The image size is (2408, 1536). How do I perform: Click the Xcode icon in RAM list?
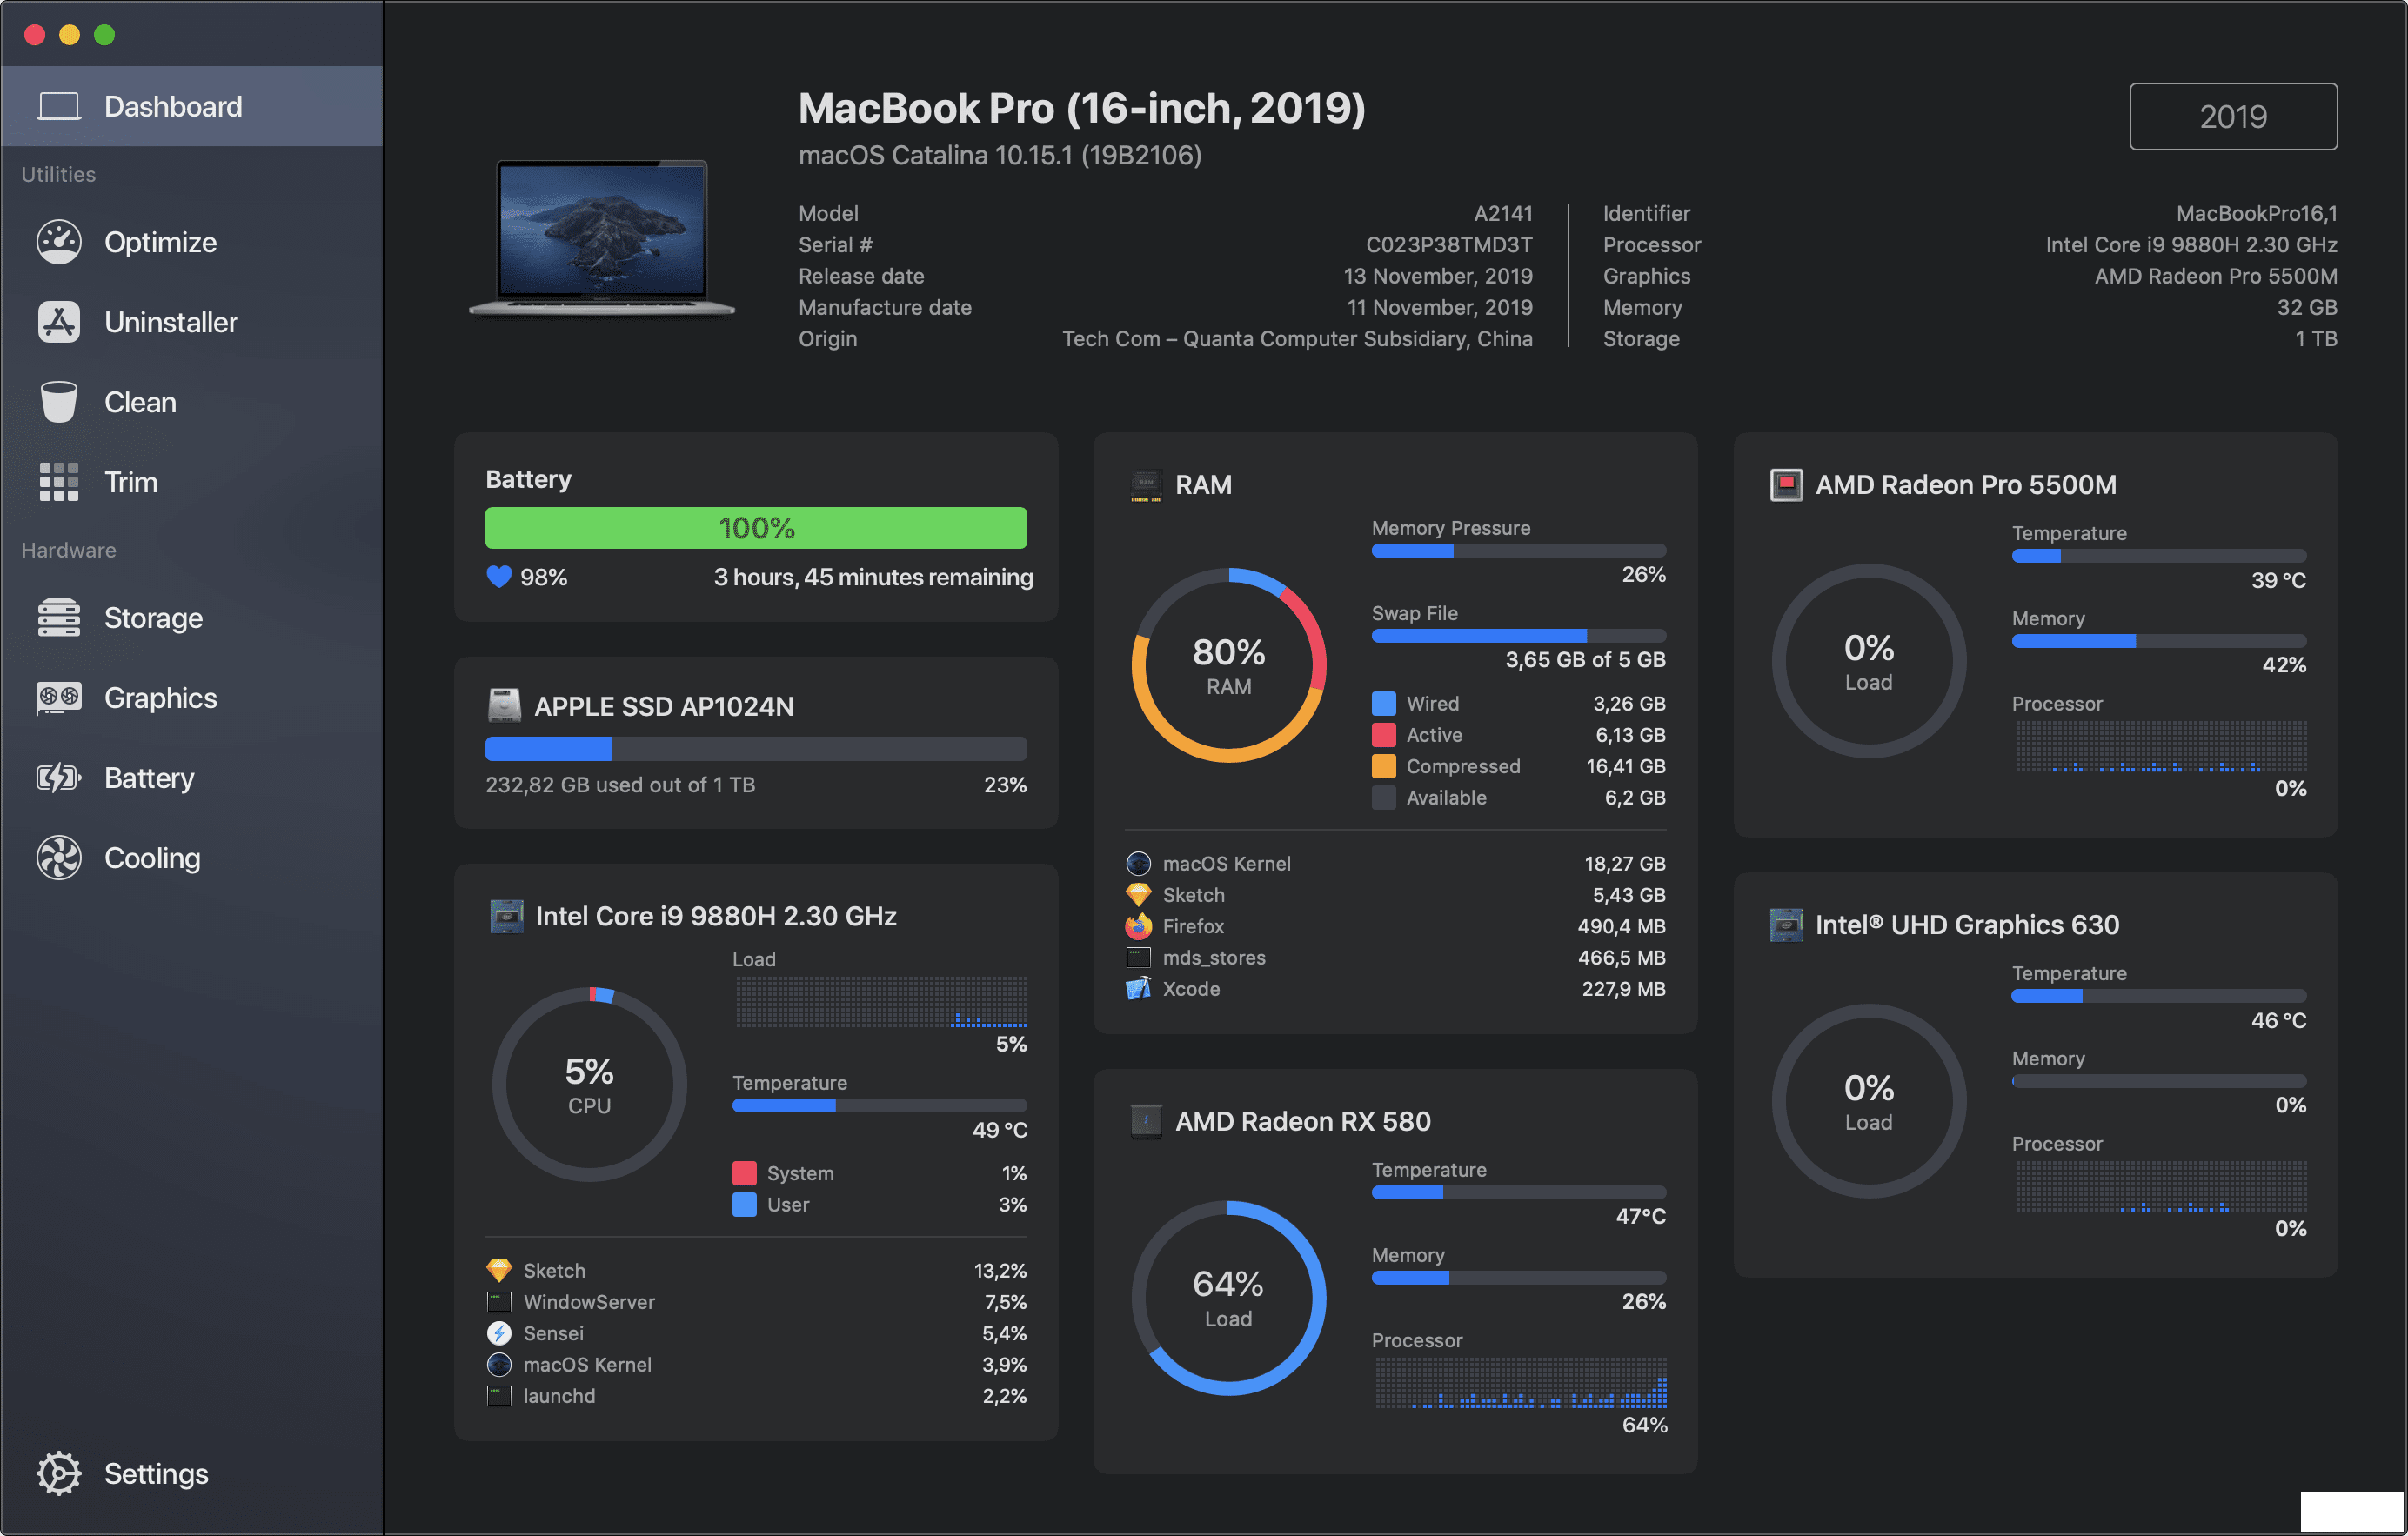[1138, 989]
